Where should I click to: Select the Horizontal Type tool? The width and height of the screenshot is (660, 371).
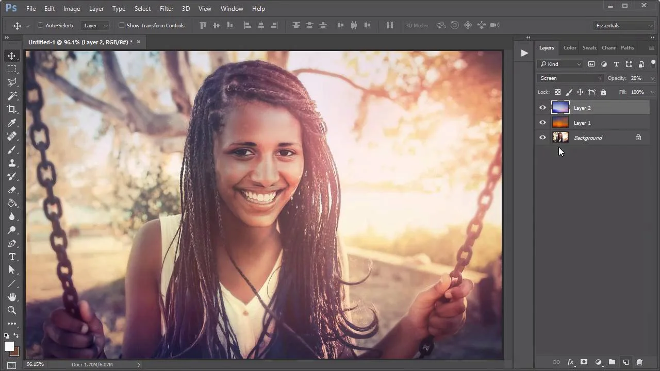[11, 257]
